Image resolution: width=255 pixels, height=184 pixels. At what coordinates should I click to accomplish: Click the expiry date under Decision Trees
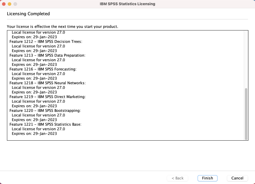(x=34, y=51)
